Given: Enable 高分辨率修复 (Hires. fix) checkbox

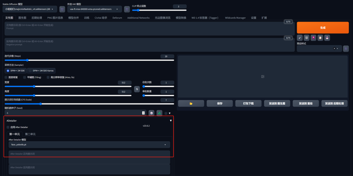Looking at the screenshot, I should [48, 77].
